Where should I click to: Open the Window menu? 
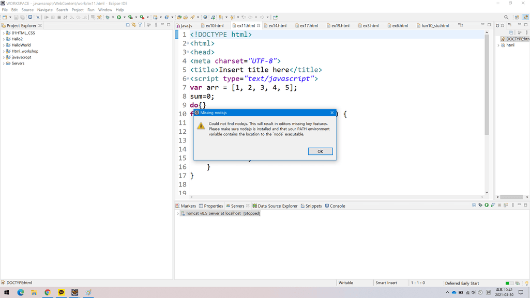pos(105,10)
